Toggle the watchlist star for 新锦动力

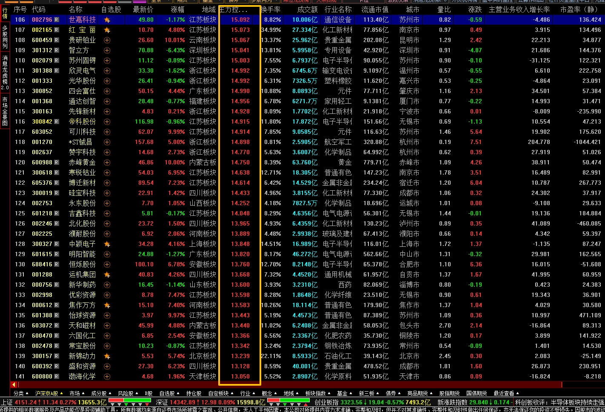[107, 356]
